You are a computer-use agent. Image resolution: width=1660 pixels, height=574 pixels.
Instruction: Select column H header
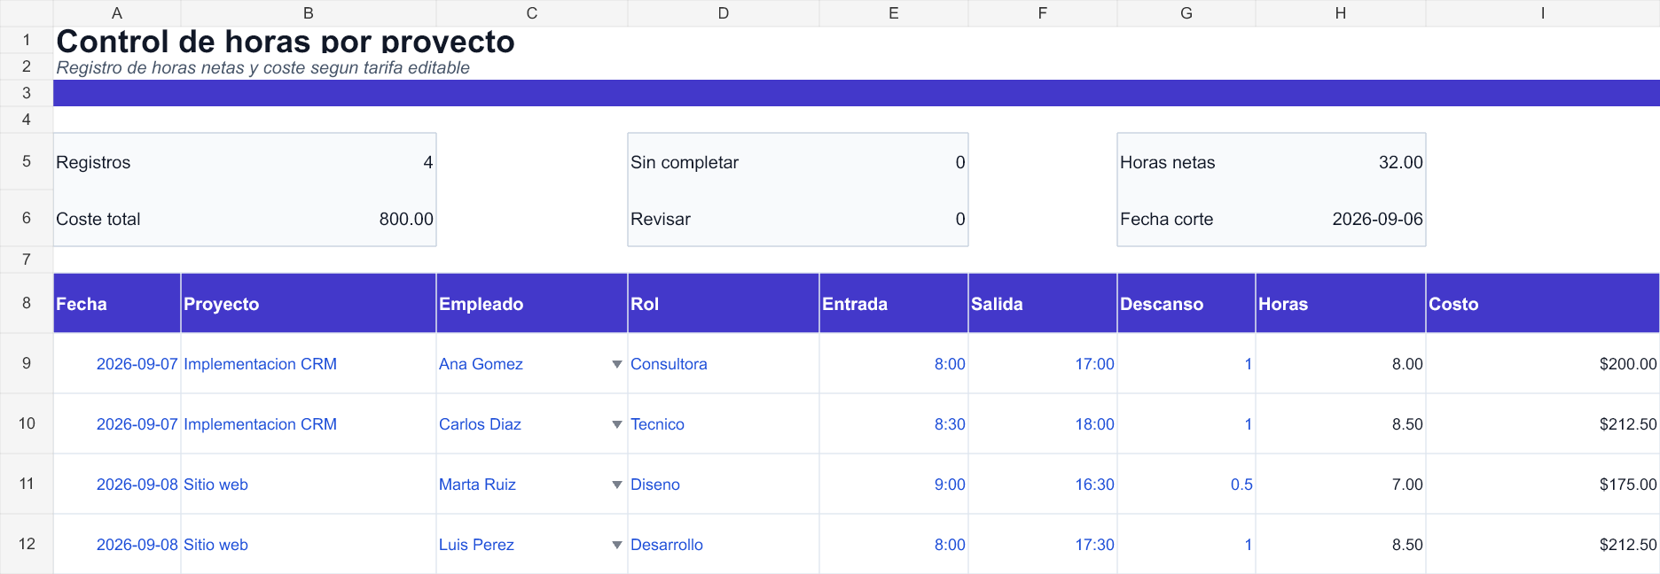tap(1341, 13)
